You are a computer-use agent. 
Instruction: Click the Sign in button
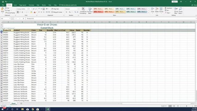pyautogui.click(x=175, y=2)
